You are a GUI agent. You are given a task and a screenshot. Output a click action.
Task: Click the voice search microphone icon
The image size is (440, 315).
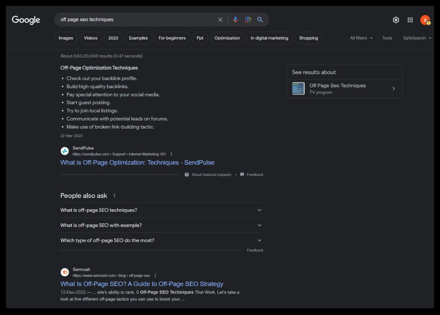[235, 20]
